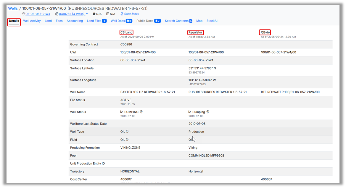The height and width of the screenshot is (188, 346).
Task: Open the Fees tab
Action: tap(59, 21)
